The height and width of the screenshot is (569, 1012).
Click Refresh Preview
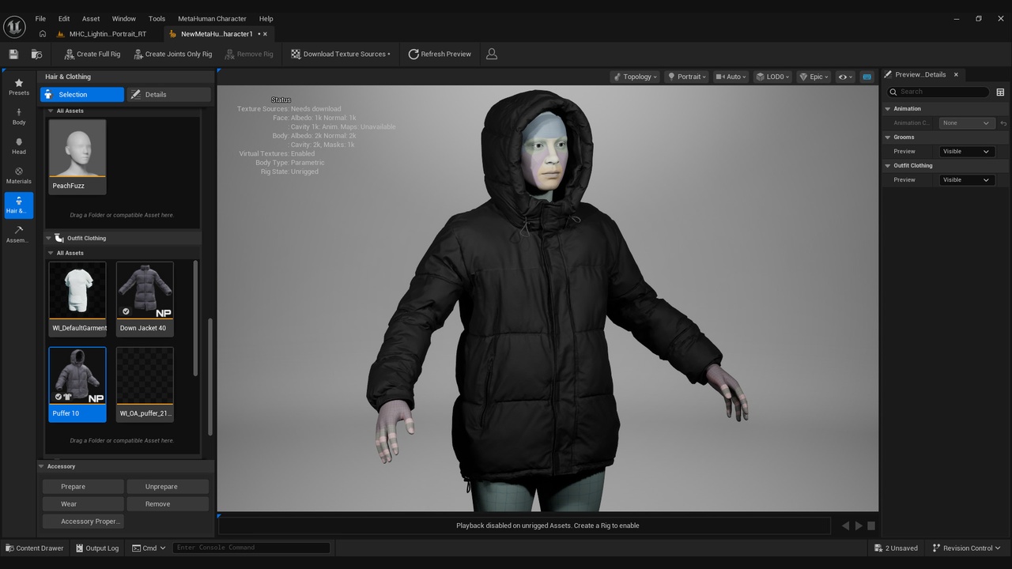[440, 54]
